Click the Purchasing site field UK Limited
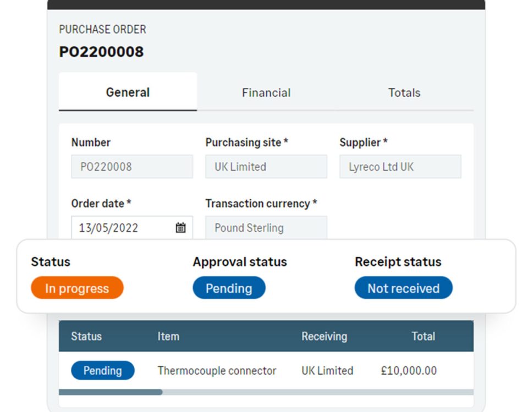Viewport: 528px width, 412px height. [x=266, y=166]
